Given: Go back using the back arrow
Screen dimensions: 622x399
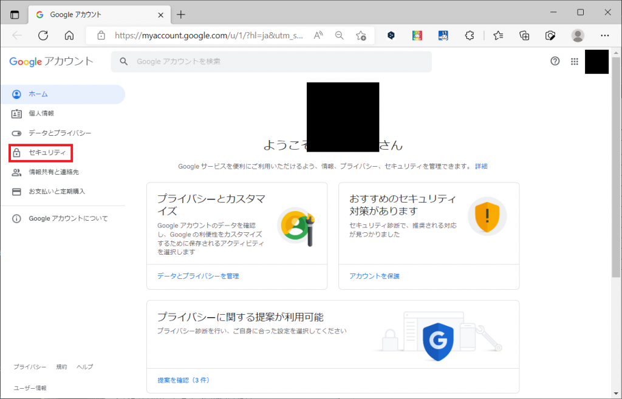Looking at the screenshot, I should tap(17, 35).
